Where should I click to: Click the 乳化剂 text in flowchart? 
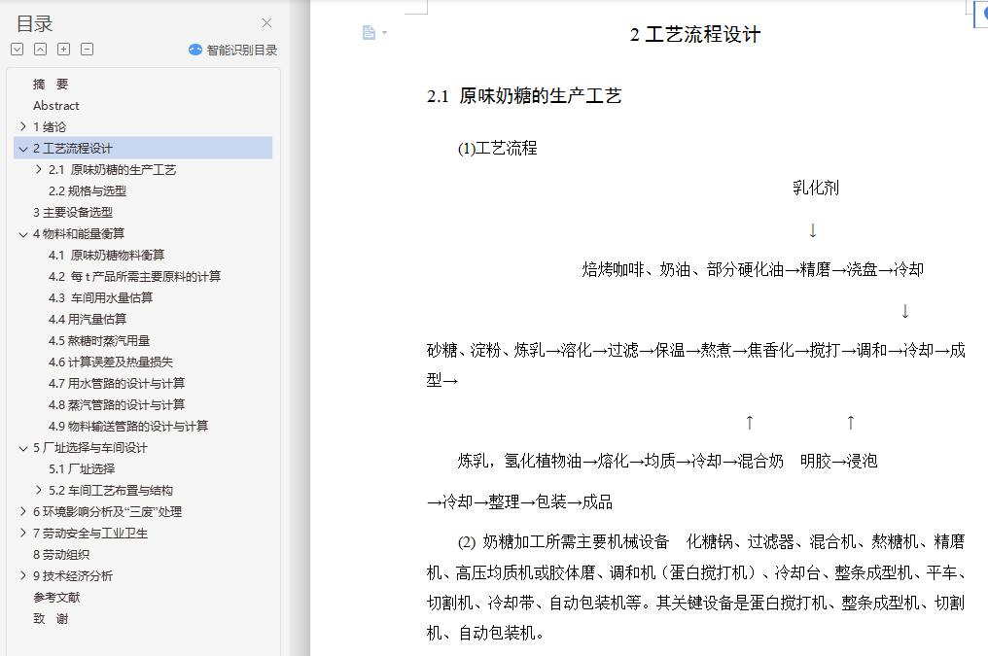(815, 189)
